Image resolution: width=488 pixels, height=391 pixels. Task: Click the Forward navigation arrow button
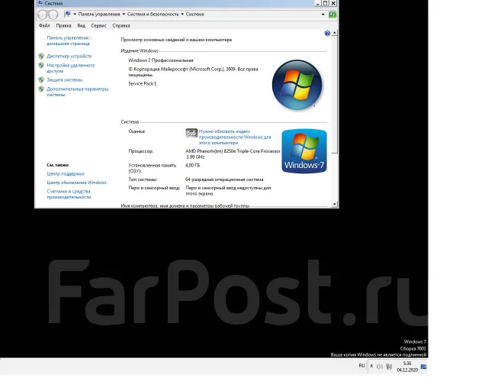point(53,15)
